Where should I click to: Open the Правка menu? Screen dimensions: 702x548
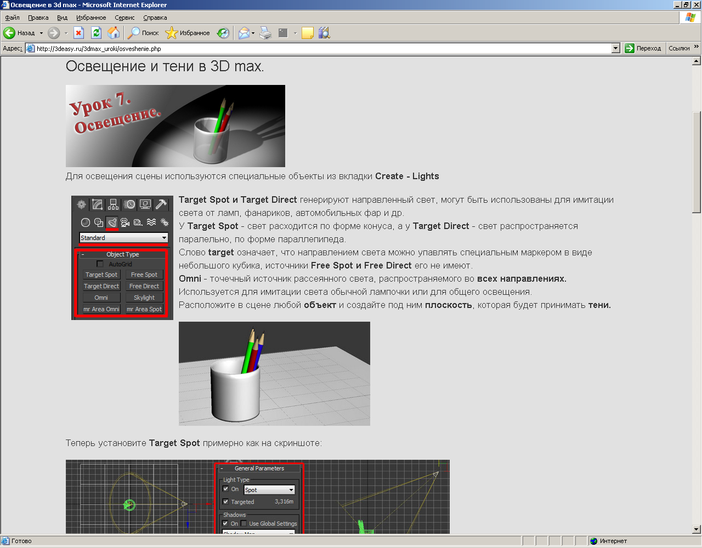38,18
